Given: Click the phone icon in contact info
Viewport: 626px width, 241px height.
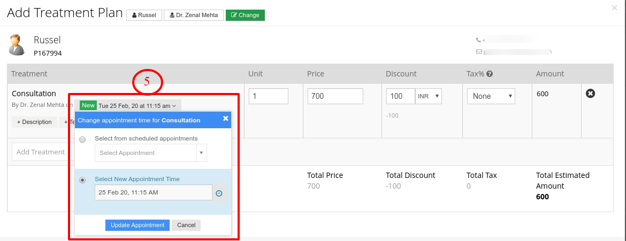Looking at the screenshot, I should tap(478, 40).
